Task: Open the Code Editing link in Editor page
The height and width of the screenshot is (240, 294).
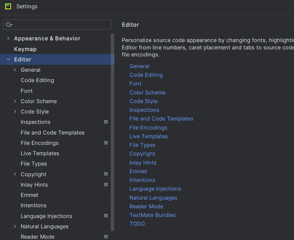Action: click(x=146, y=75)
